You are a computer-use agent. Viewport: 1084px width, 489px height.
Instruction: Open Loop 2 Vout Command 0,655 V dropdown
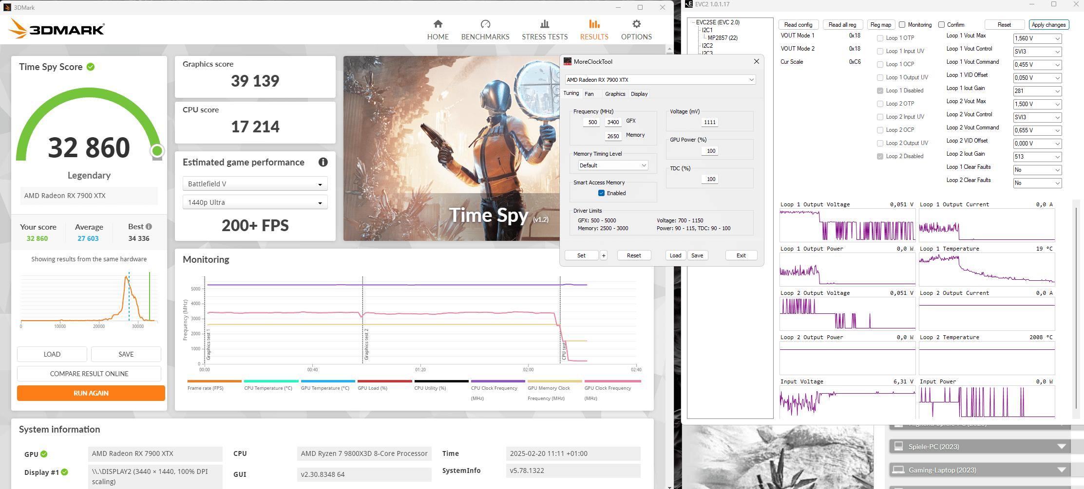pos(1037,130)
